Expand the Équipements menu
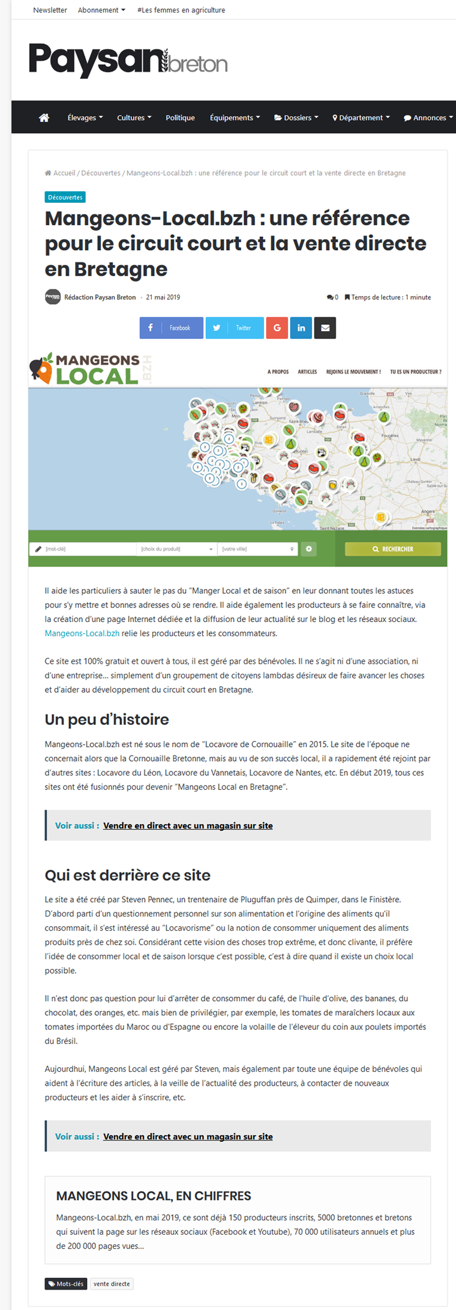The width and height of the screenshot is (456, 1310). [234, 118]
